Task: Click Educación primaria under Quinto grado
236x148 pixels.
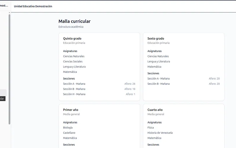Action: [74, 43]
